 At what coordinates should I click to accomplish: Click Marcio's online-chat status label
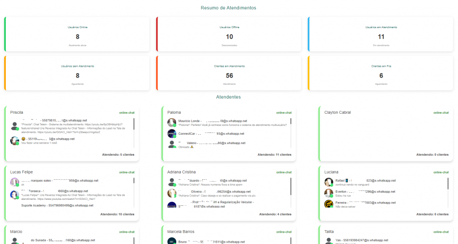127,232
